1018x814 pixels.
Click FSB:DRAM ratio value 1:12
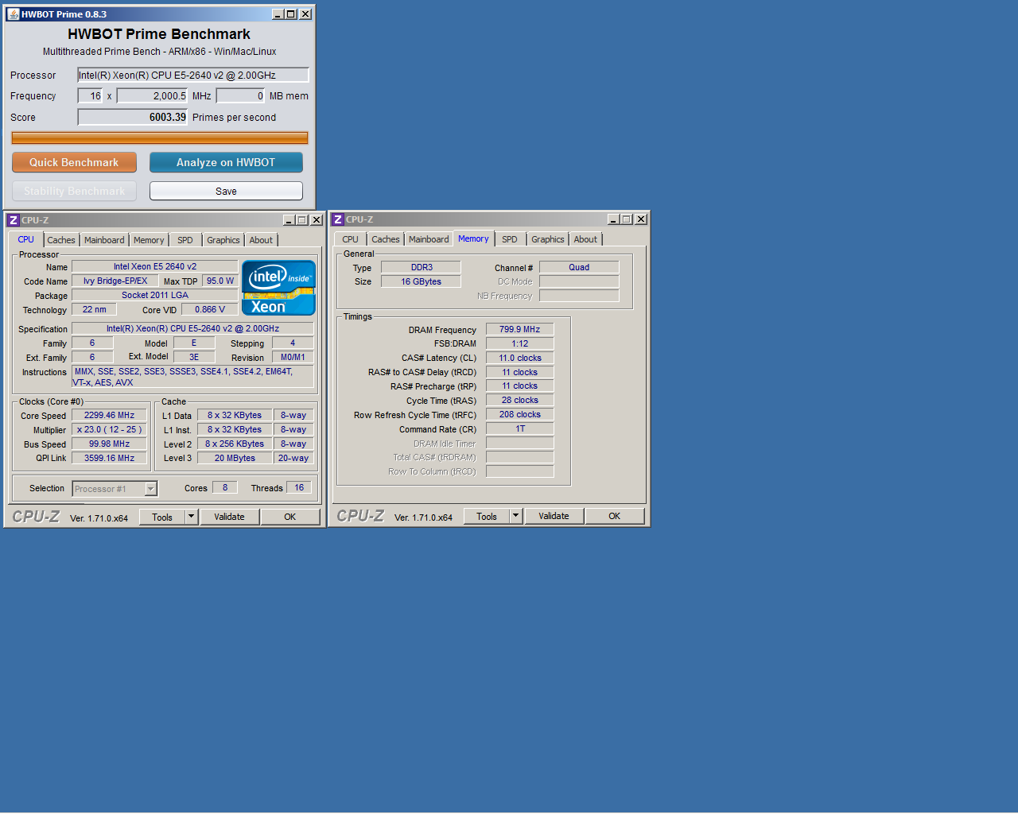(520, 343)
